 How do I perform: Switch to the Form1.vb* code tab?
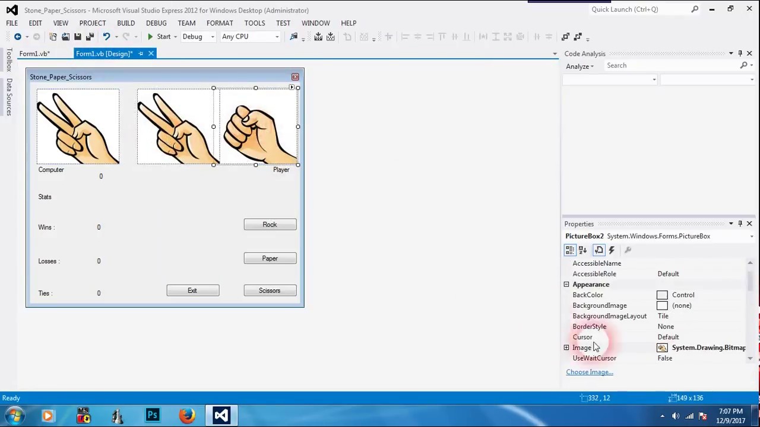(34, 53)
